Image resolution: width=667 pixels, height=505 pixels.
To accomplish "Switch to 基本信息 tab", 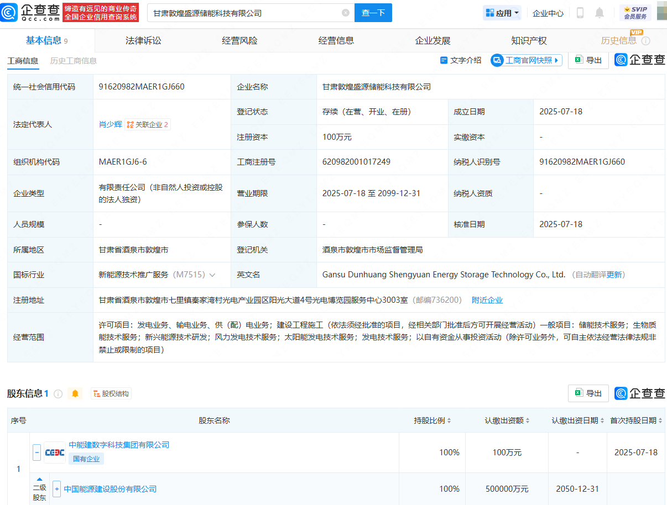I will (x=47, y=40).
